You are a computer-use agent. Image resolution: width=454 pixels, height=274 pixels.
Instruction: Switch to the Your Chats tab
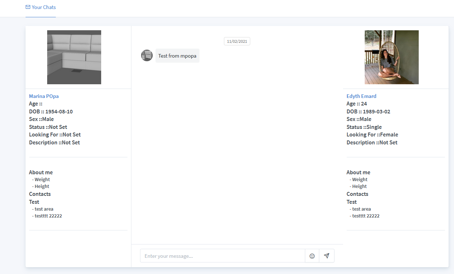41,7
